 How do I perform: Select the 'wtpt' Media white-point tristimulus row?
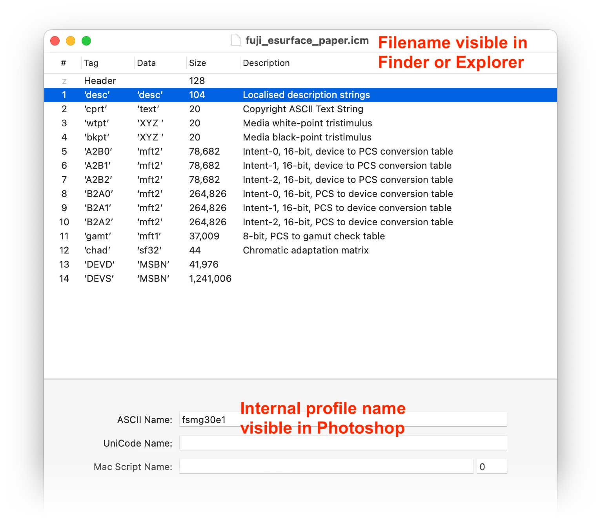pyautogui.click(x=300, y=123)
